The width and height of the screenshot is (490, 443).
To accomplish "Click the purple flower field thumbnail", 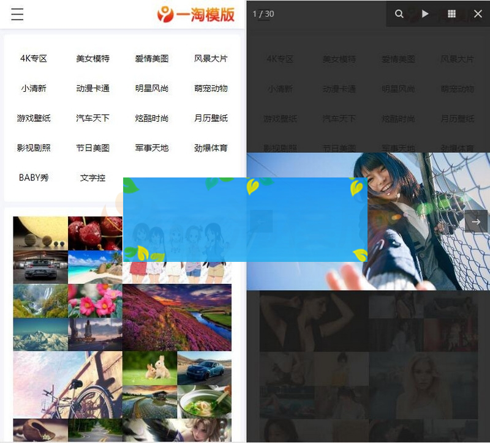I will point(177,318).
